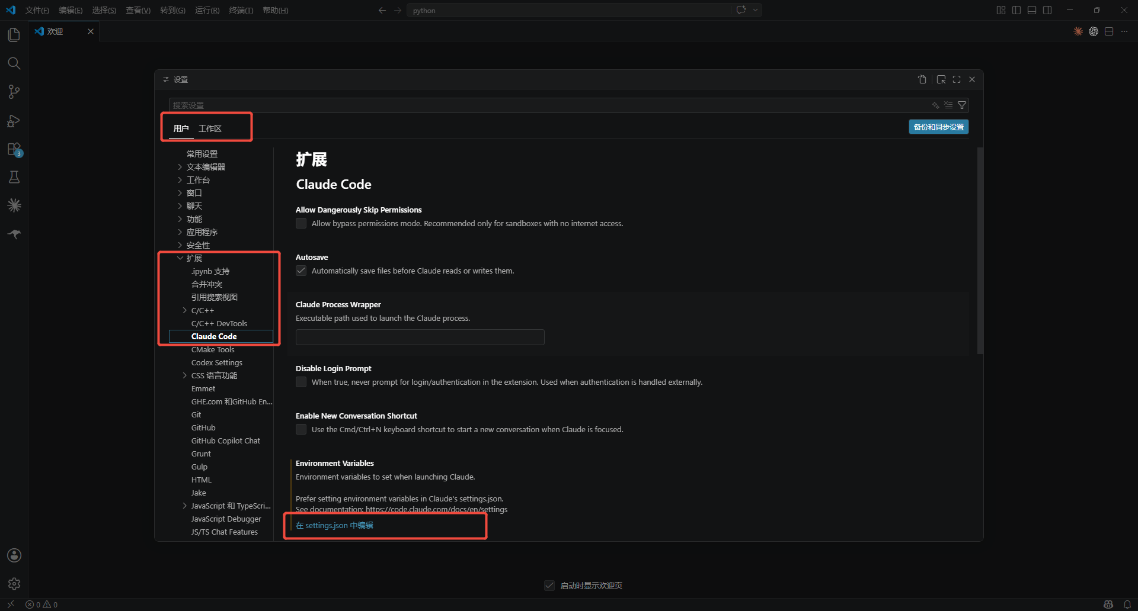Open the Extensions view
Screen dimensions: 1138x611
point(14,149)
